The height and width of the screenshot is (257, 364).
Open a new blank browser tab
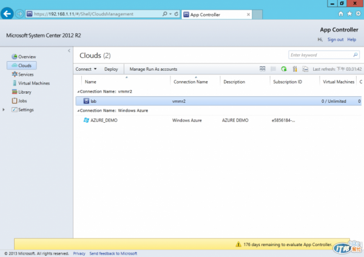257,15
